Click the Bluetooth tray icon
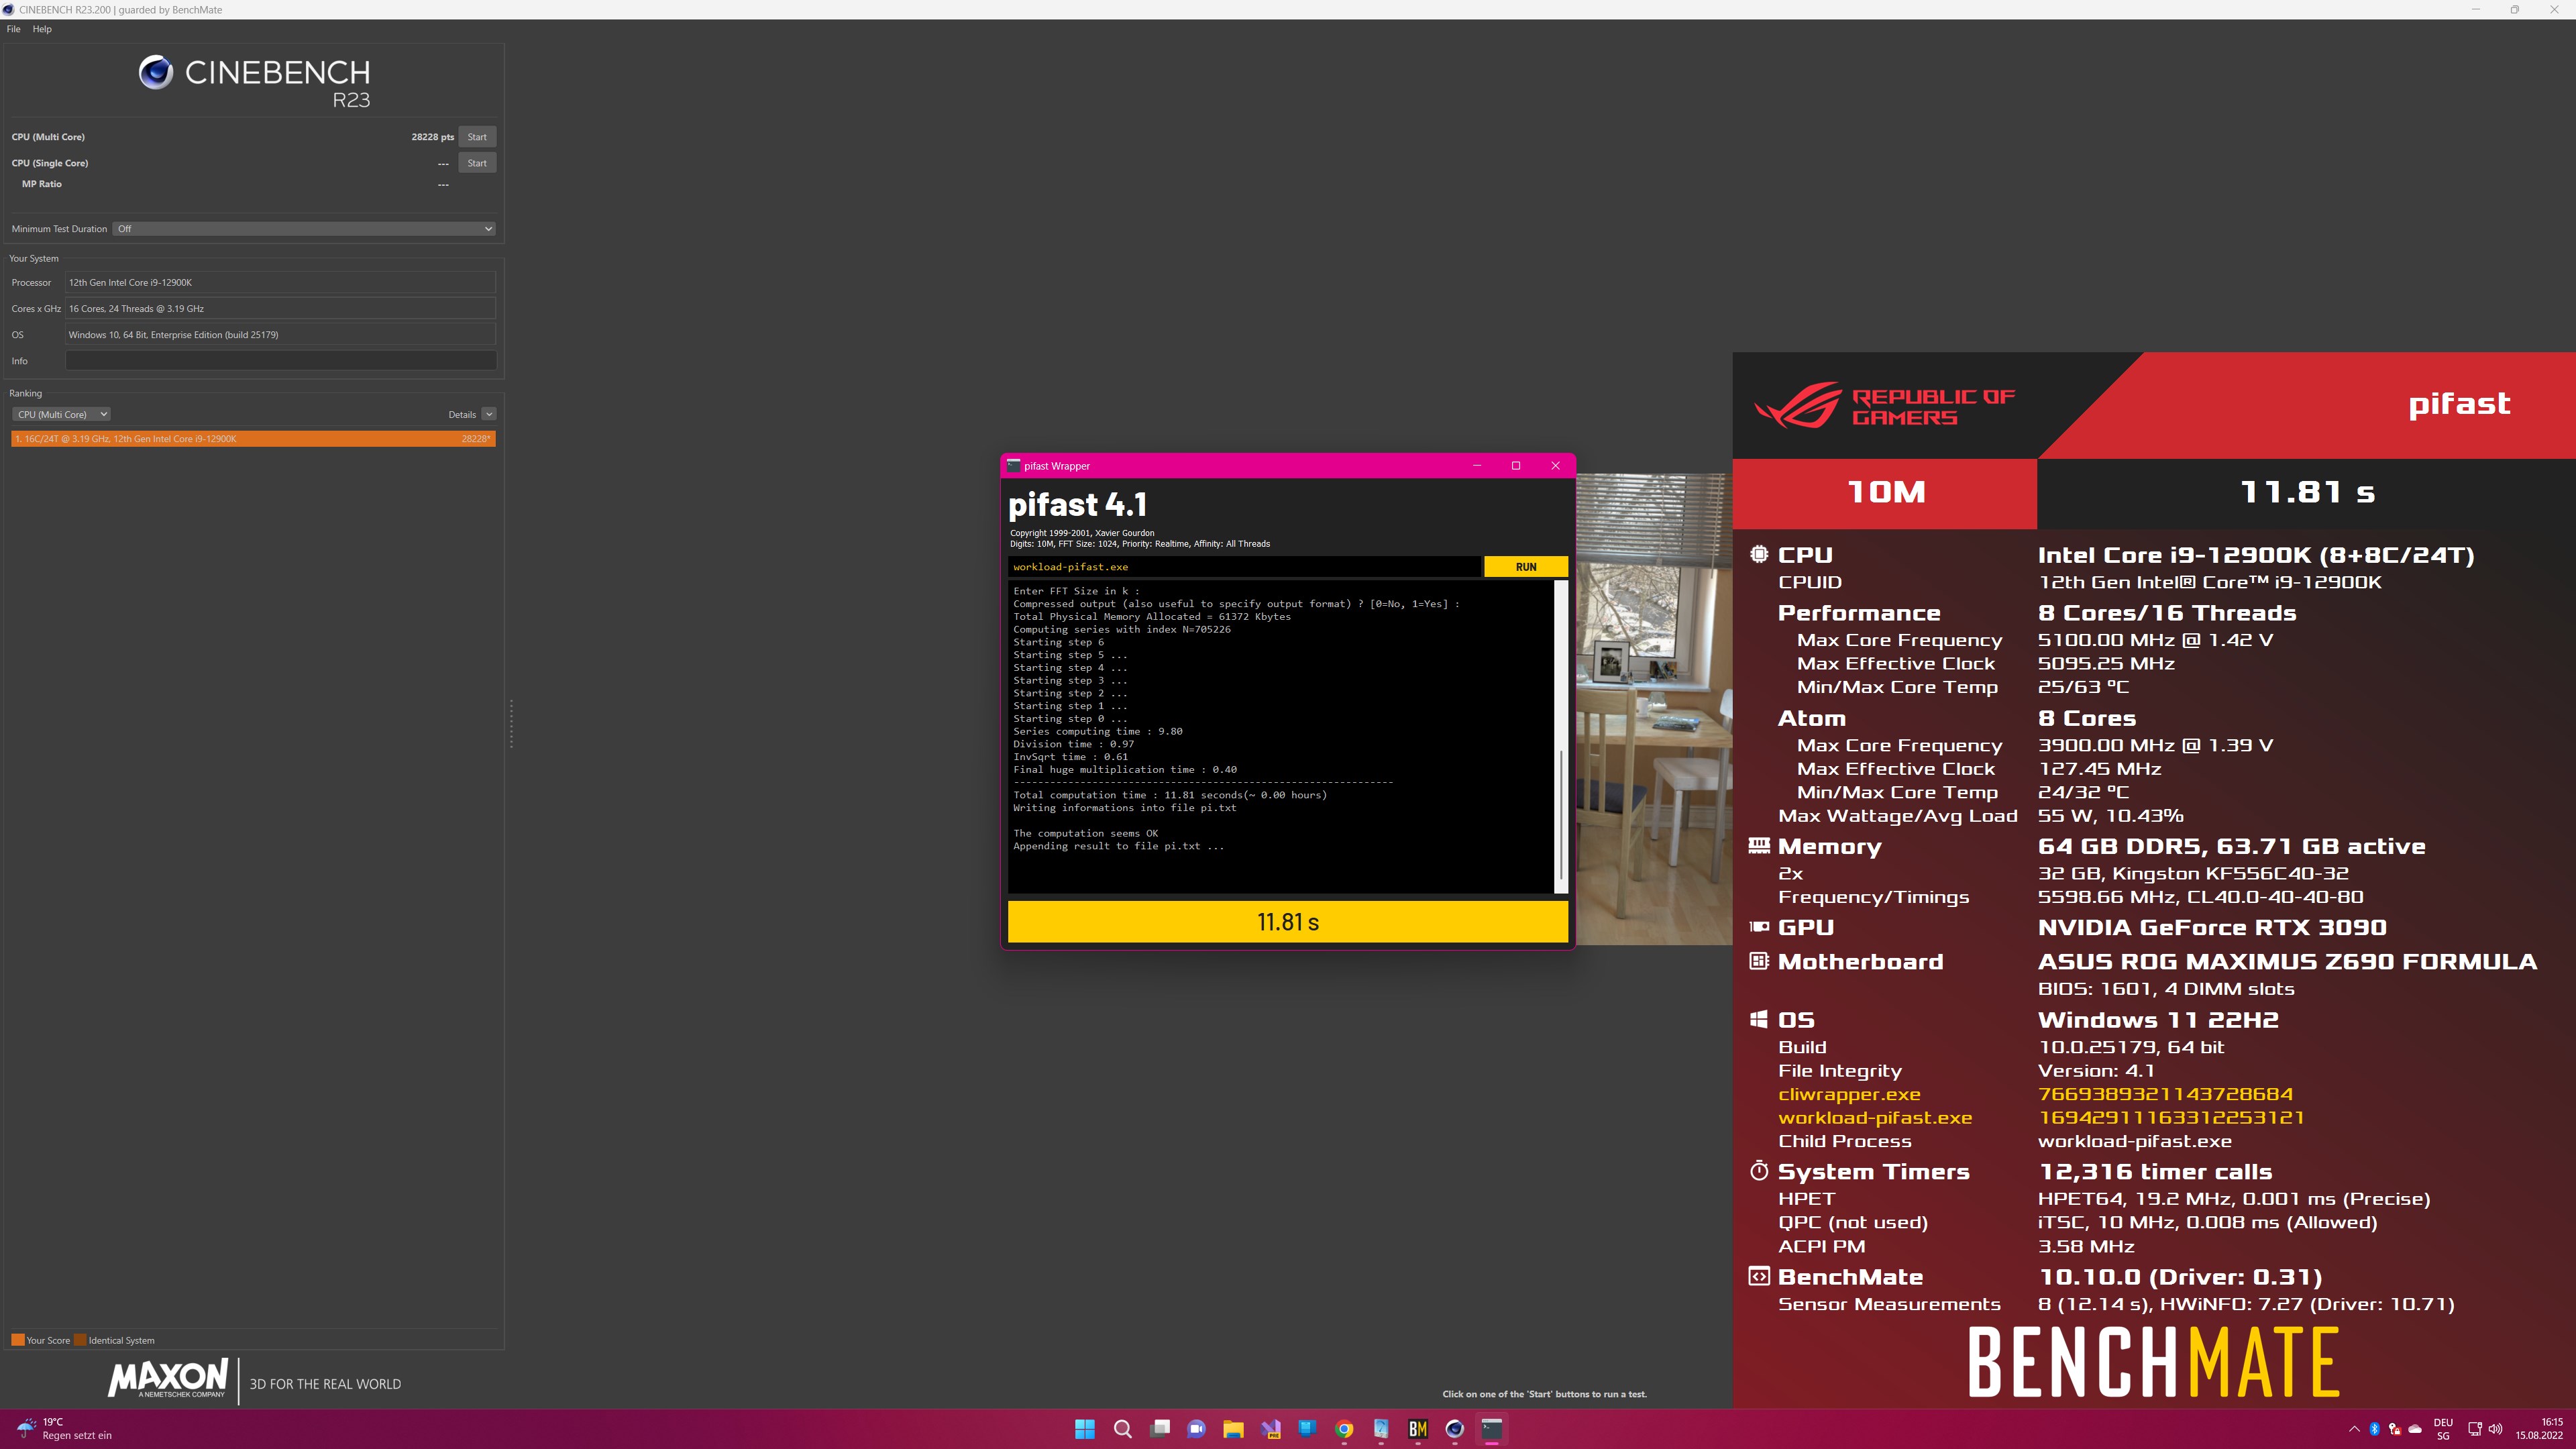This screenshot has width=2576, height=1449. [2375, 1429]
